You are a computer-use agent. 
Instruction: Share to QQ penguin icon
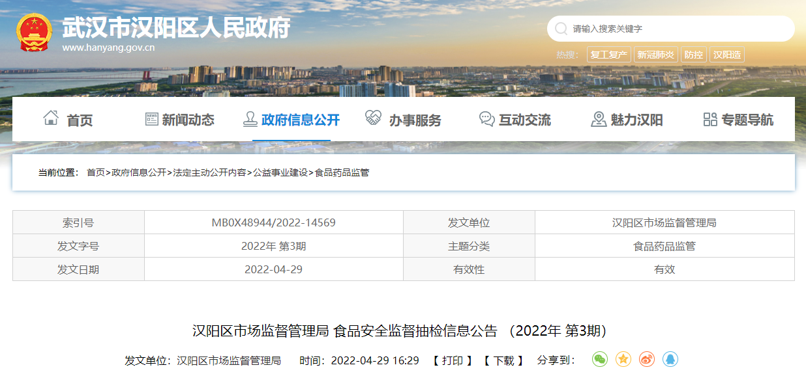point(670,359)
